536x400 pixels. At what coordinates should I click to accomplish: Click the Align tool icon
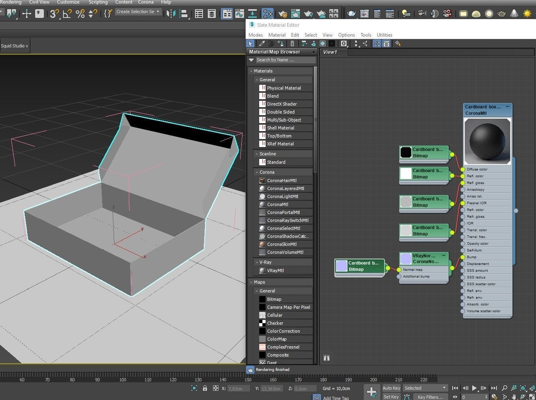(184, 14)
